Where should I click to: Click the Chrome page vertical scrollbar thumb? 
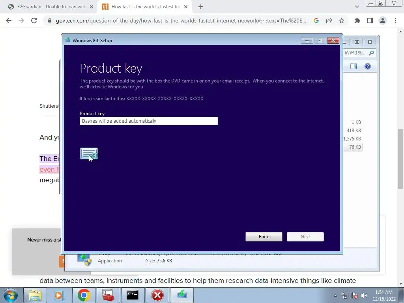401,159
